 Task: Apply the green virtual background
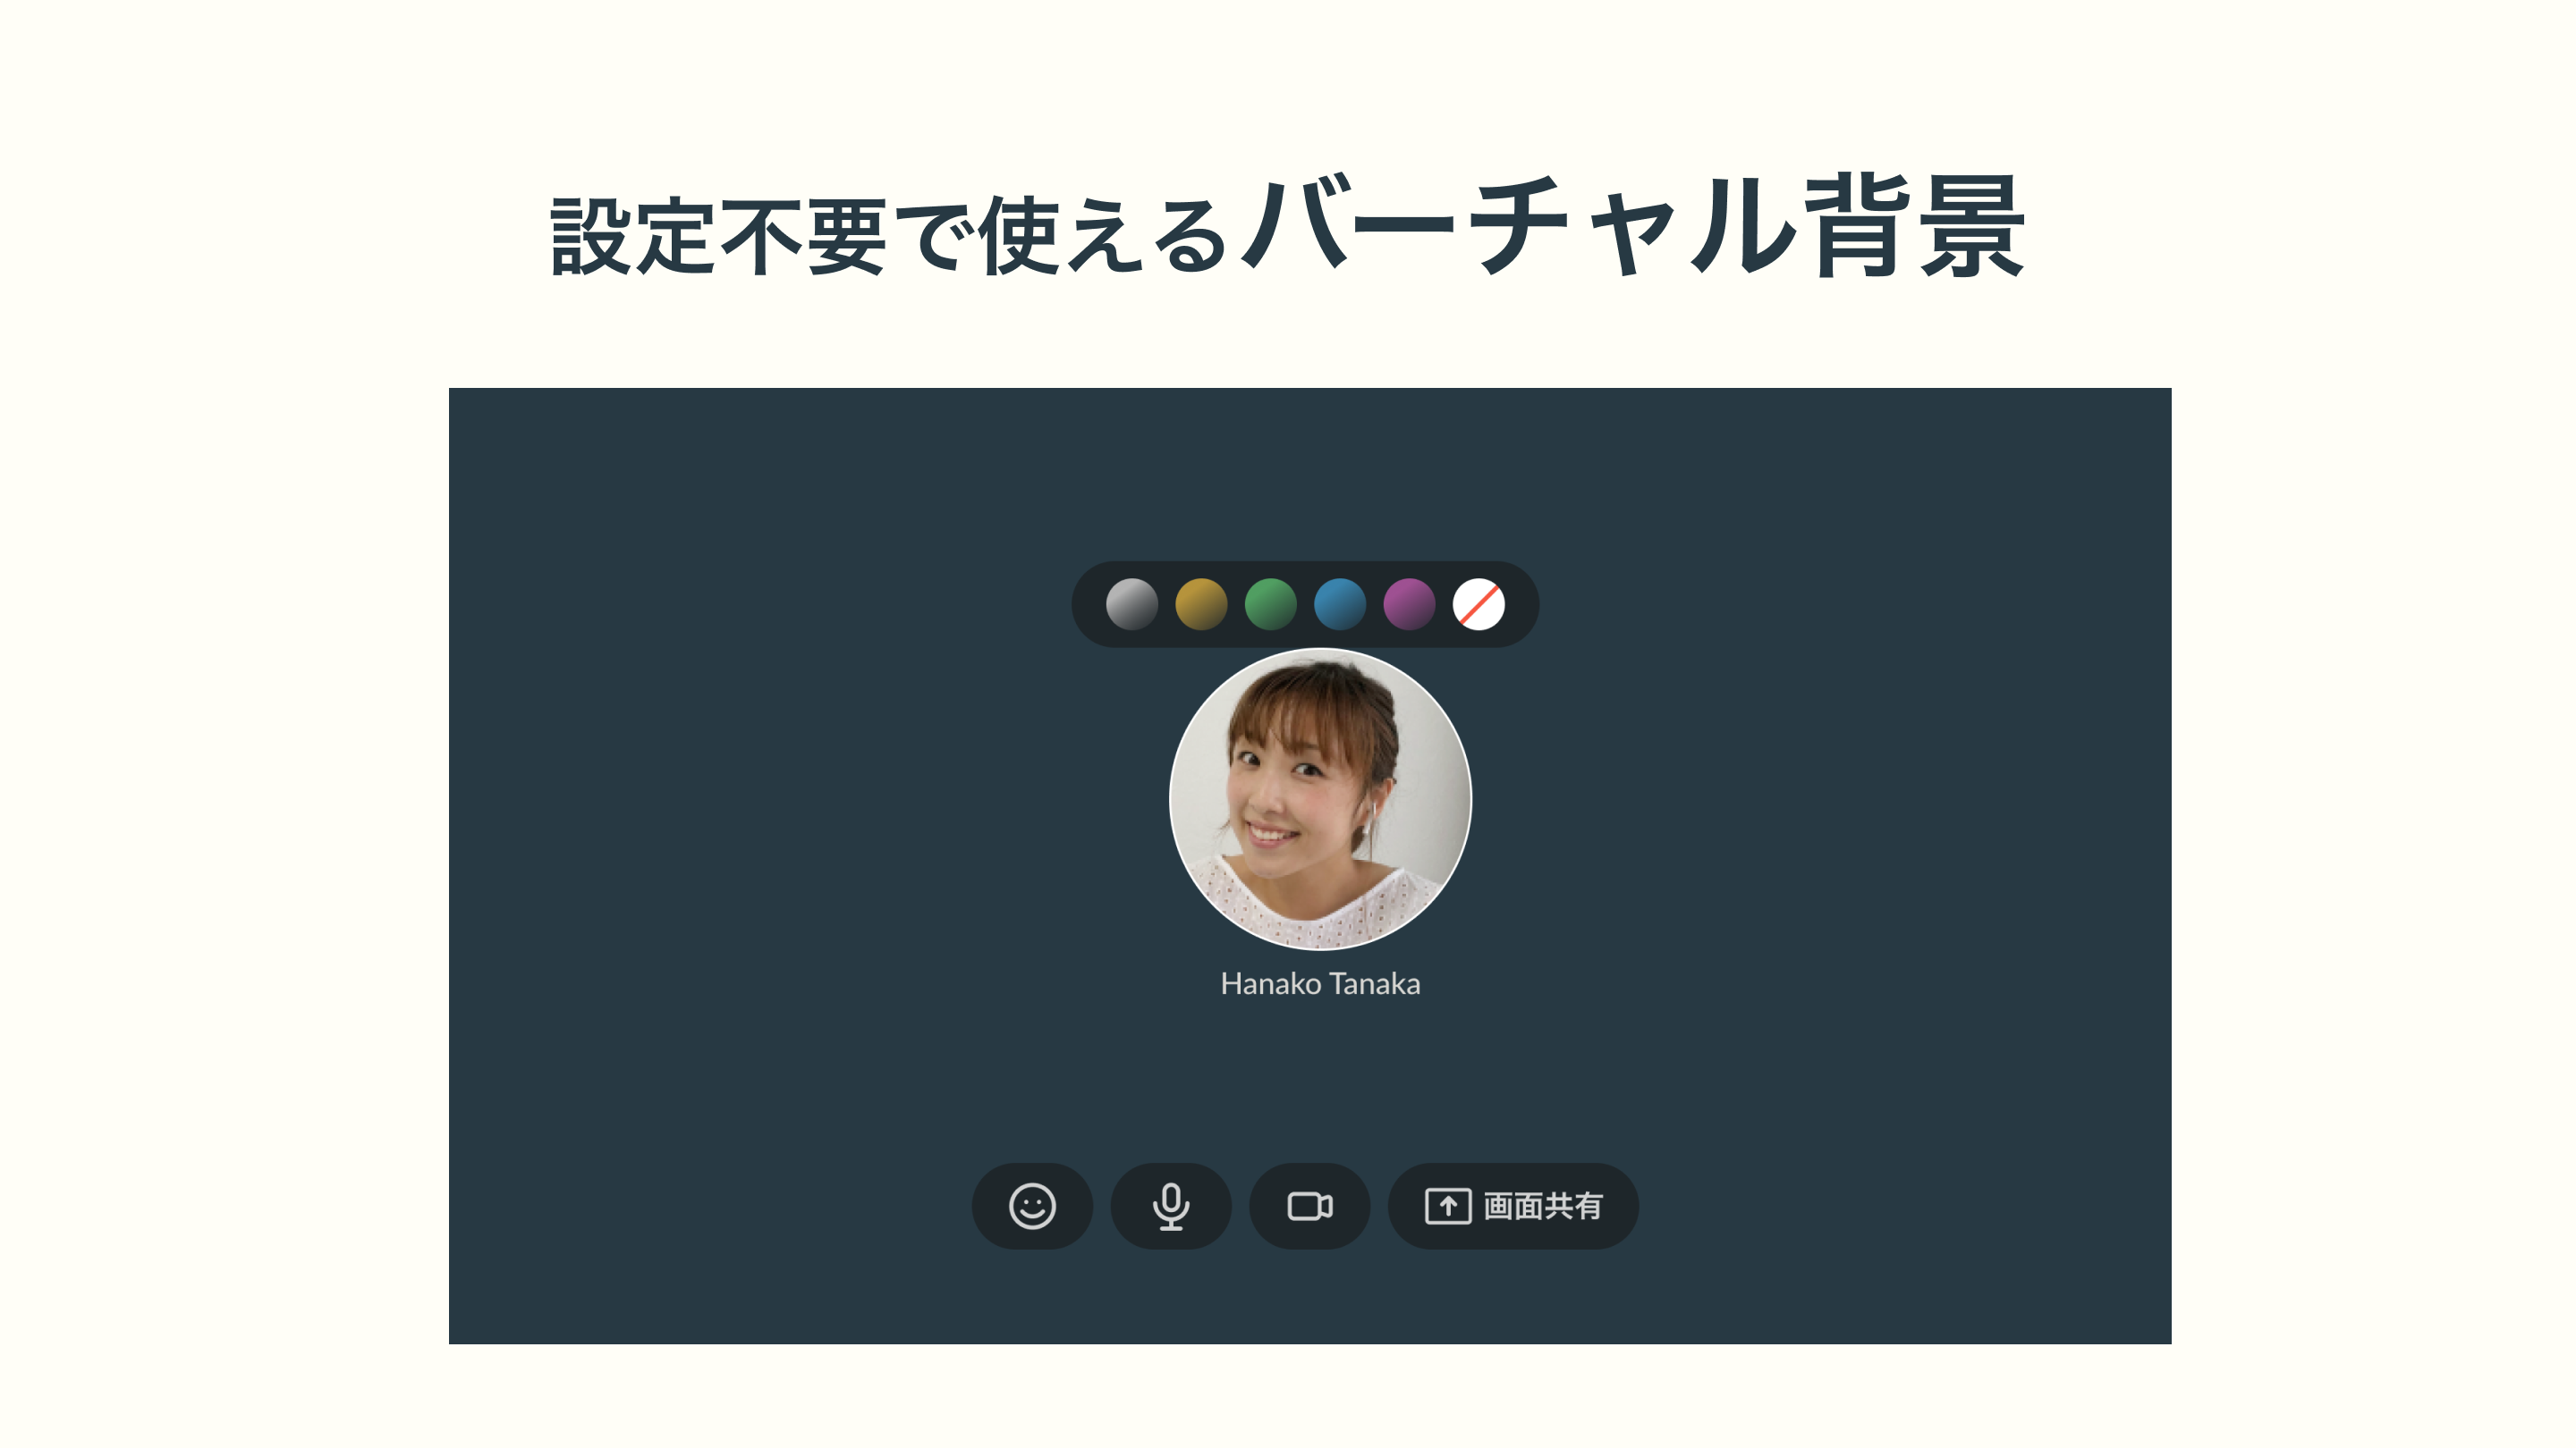point(1271,603)
